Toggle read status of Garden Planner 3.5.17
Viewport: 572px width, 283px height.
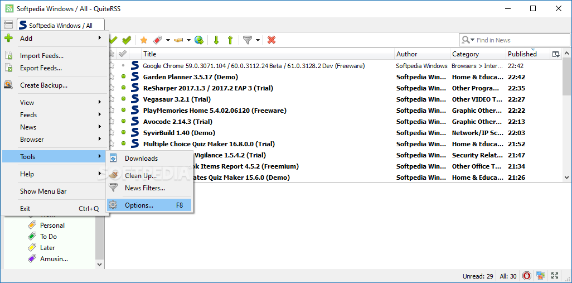pyautogui.click(x=123, y=76)
